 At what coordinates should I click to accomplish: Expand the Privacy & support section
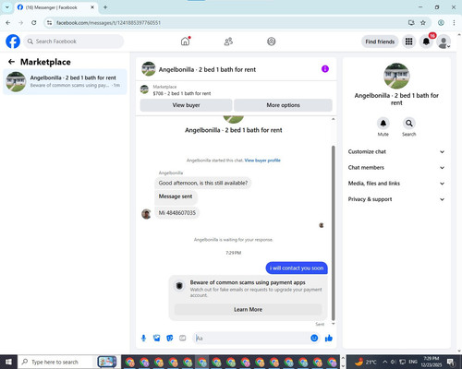[x=396, y=199]
